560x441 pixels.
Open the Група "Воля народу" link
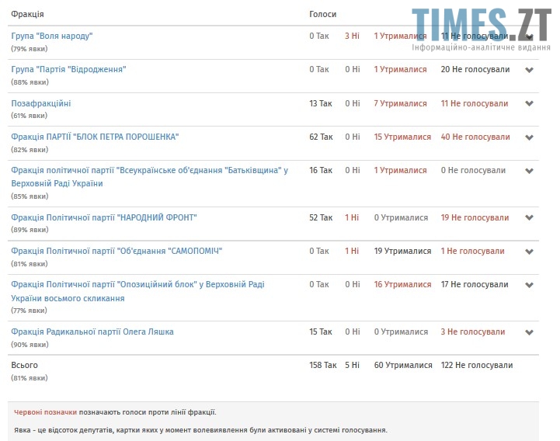coord(52,36)
